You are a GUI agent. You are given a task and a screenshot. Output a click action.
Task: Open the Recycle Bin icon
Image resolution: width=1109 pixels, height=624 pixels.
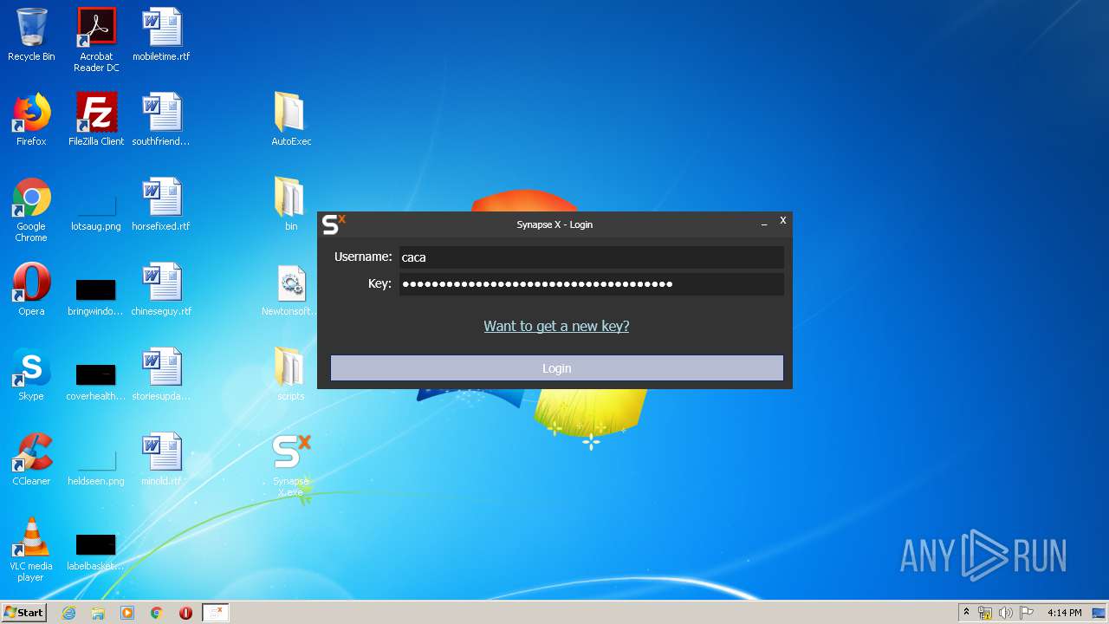click(31, 35)
